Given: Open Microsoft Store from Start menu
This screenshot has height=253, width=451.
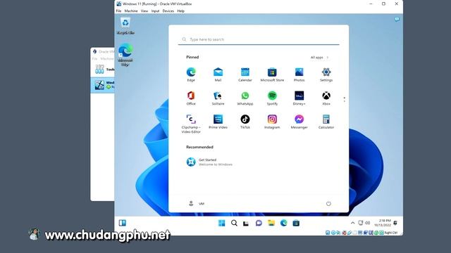Looking at the screenshot, I should (272, 74).
